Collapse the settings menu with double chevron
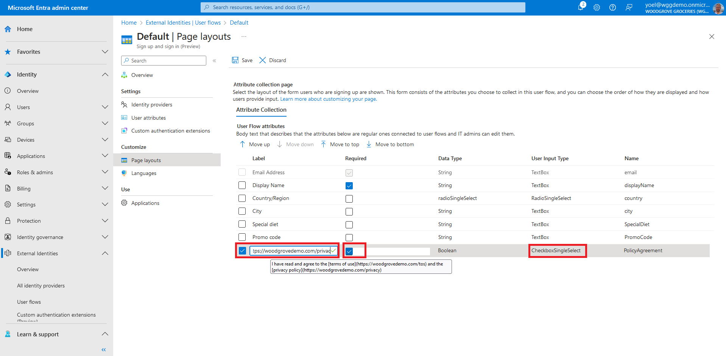Screen dimensions: 726x356 (214, 61)
